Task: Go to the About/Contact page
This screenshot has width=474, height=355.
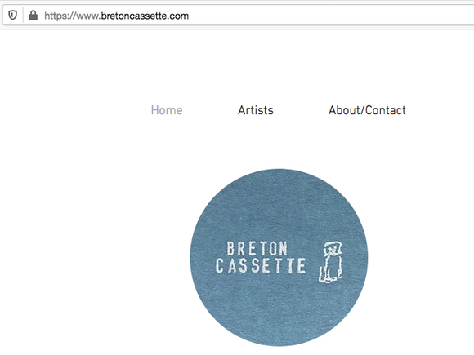Action: tap(367, 110)
